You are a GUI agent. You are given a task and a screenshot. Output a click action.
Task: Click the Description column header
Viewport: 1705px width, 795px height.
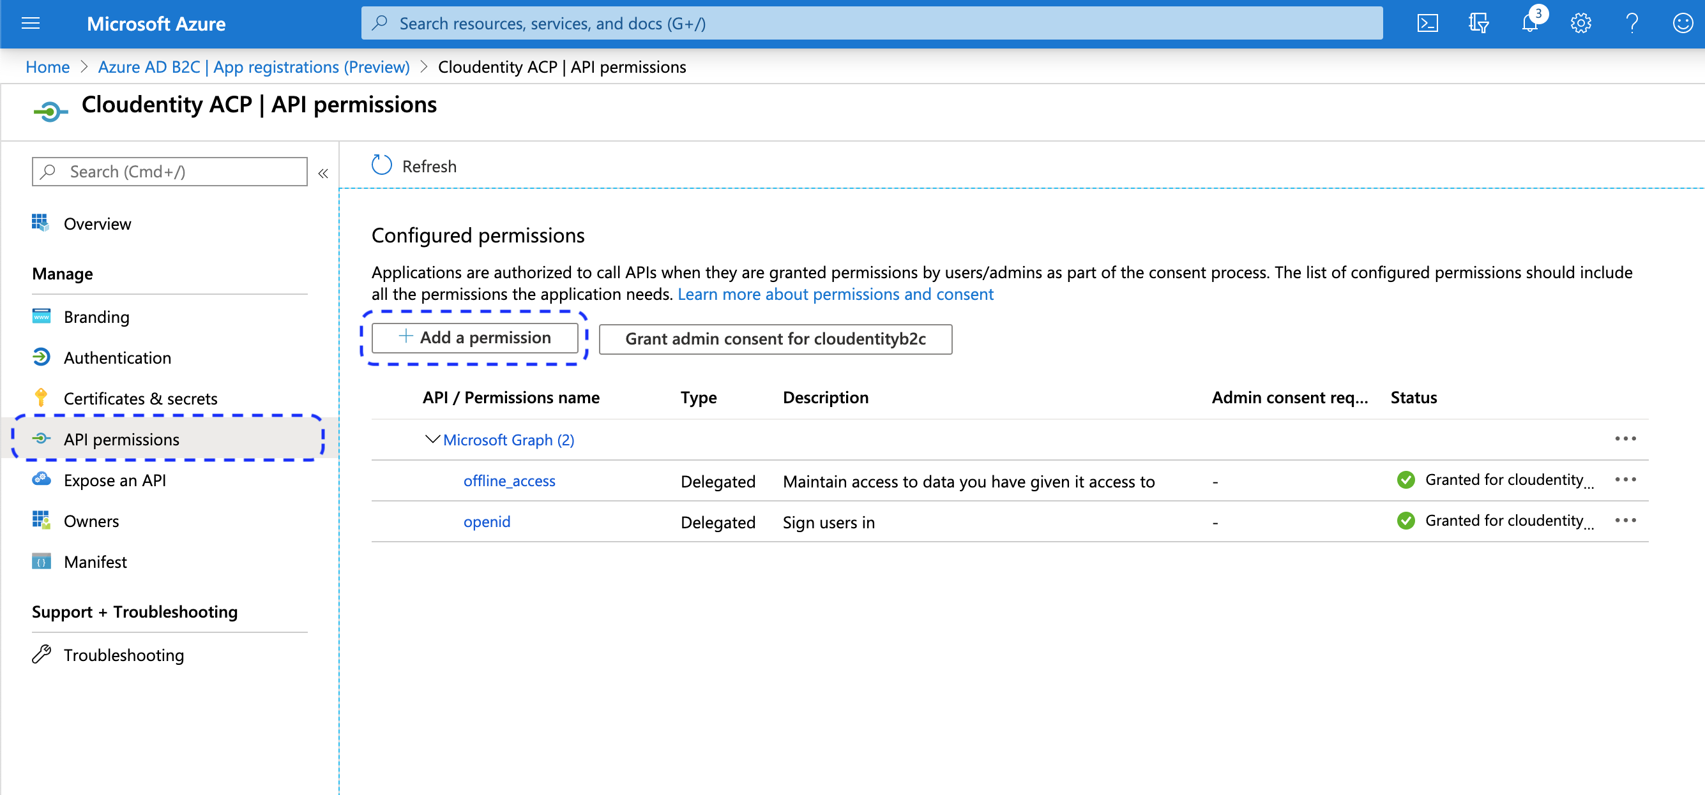coord(826,397)
